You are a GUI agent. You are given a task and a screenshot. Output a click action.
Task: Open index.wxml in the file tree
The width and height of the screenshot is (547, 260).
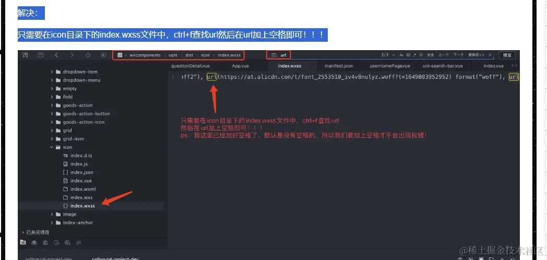tap(82, 189)
